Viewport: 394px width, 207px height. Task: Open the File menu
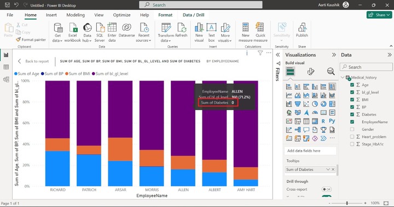tap(10, 15)
